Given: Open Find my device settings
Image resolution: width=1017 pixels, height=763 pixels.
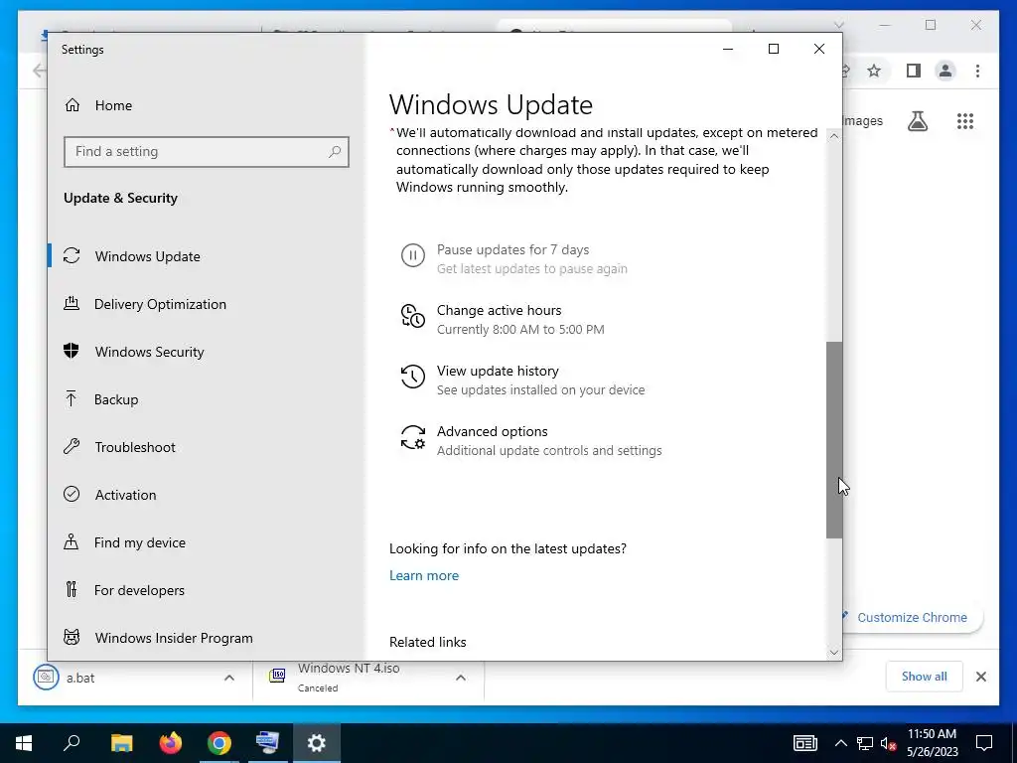Looking at the screenshot, I should coord(139,542).
